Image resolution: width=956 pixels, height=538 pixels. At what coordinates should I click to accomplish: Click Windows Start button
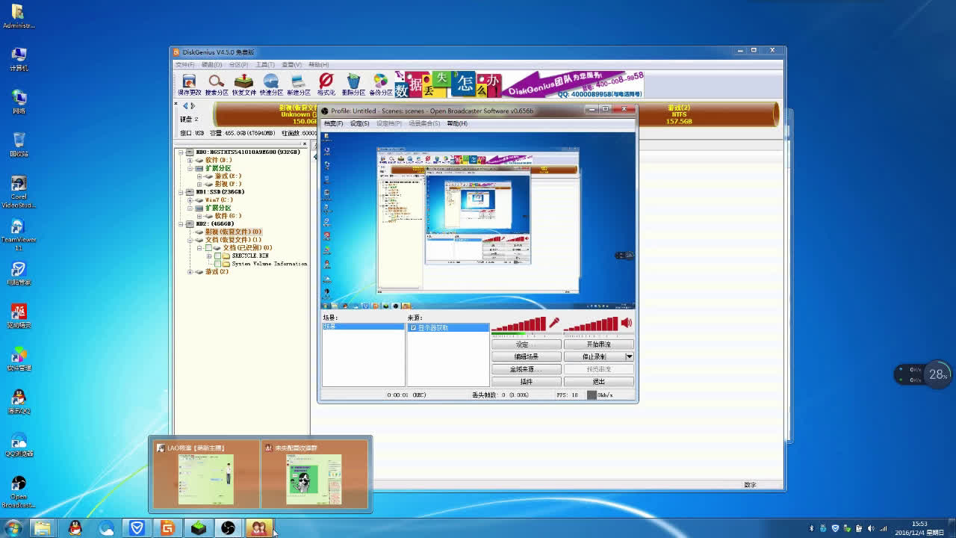13,528
